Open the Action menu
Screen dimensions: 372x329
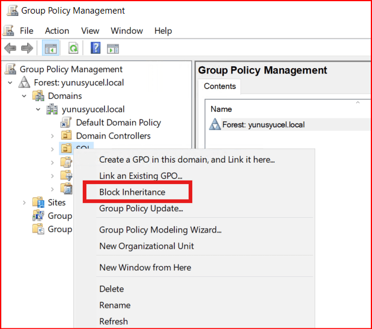57,31
